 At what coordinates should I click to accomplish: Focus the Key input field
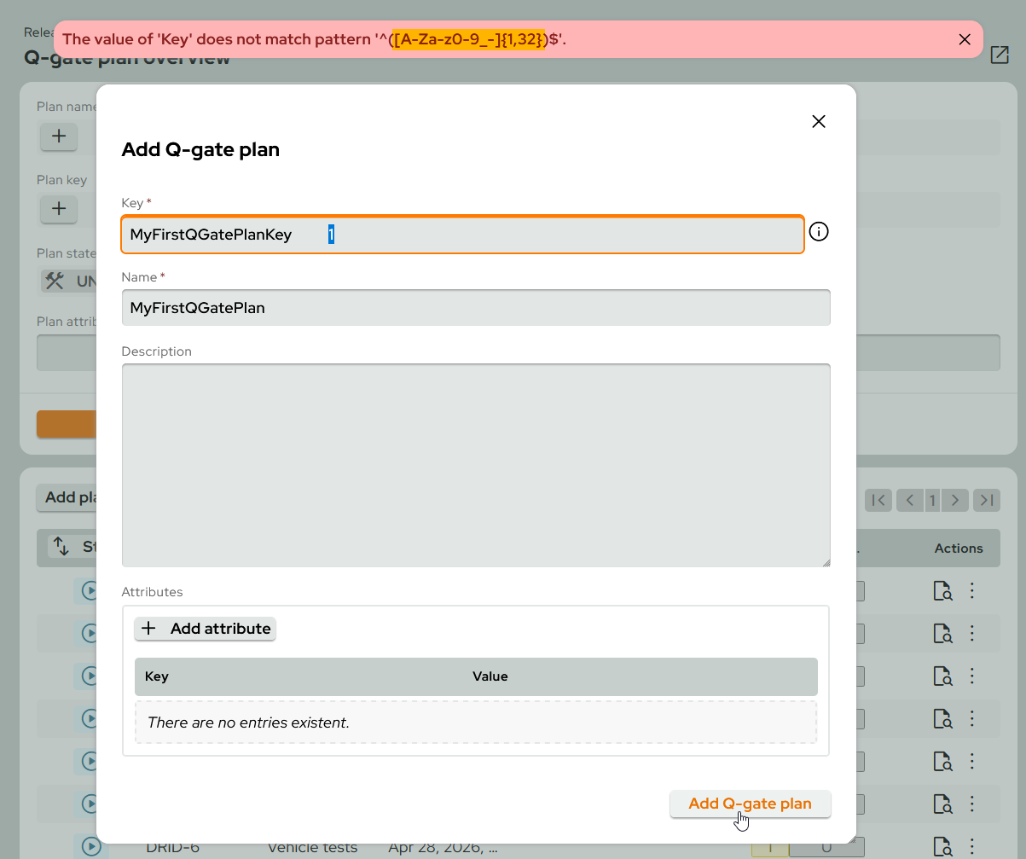point(463,235)
